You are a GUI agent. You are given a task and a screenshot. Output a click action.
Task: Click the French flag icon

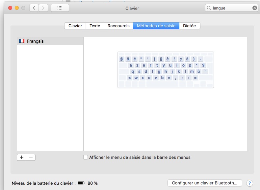(x=22, y=41)
